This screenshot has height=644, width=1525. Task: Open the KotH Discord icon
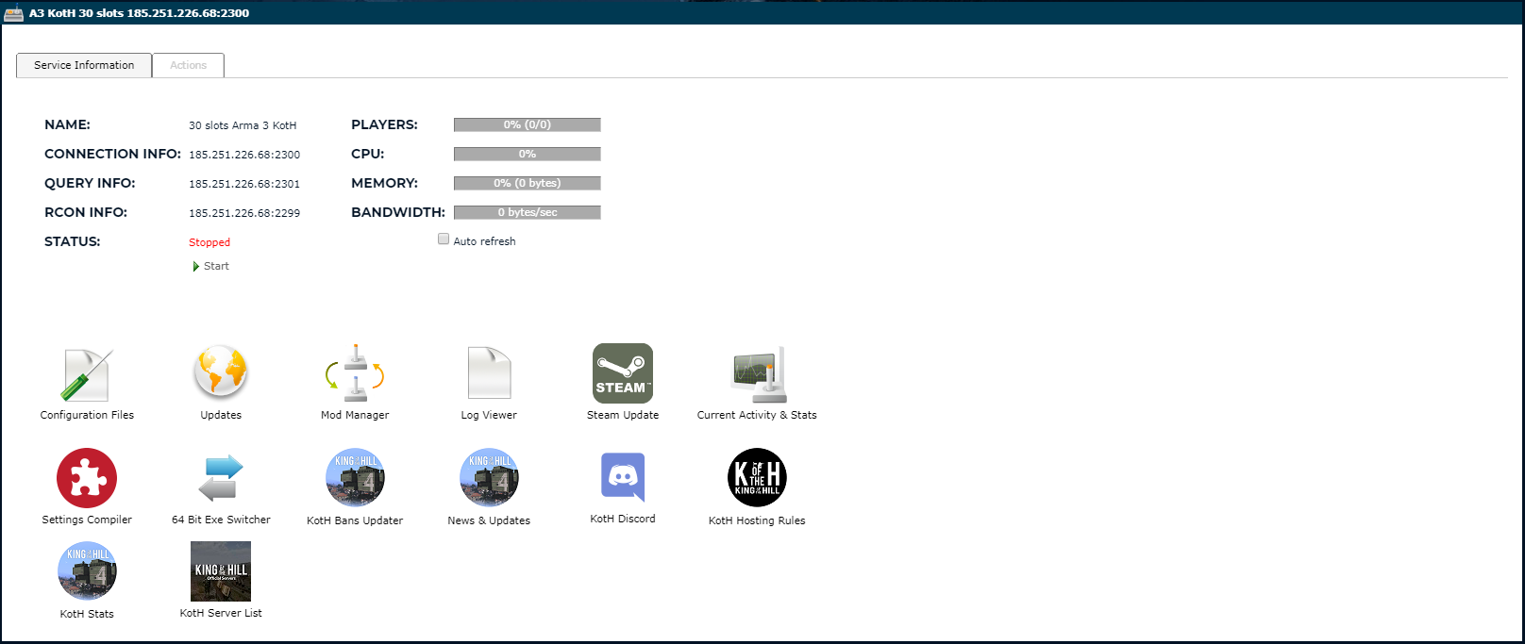pos(623,477)
